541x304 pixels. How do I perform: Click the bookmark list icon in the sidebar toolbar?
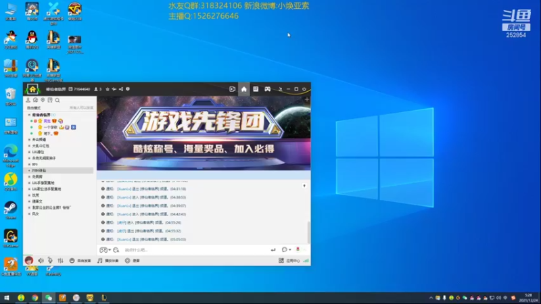tap(50, 100)
